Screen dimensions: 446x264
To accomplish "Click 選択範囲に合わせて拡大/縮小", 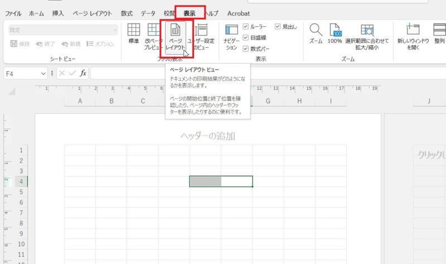I will coord(367,37).
